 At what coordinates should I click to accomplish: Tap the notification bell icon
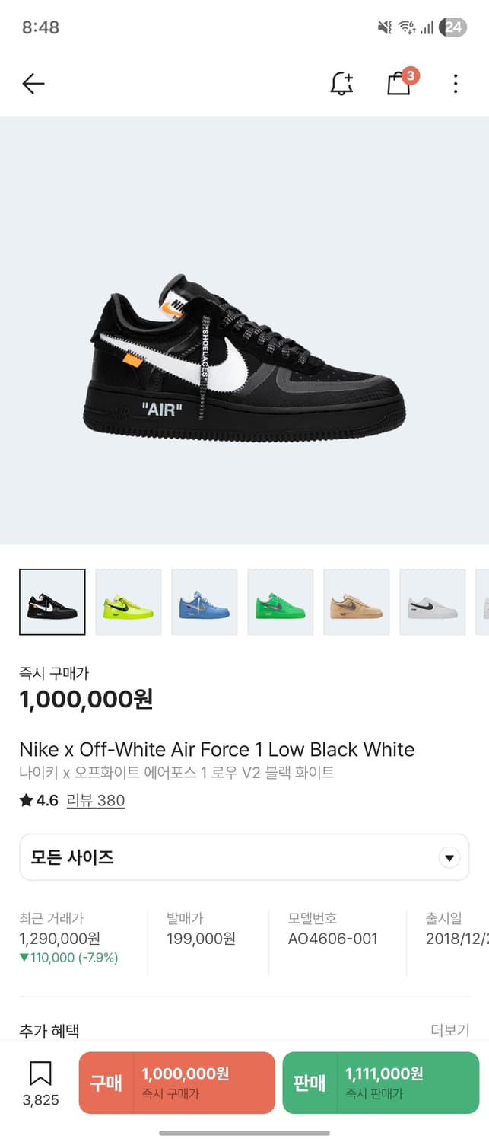point(341,84)
